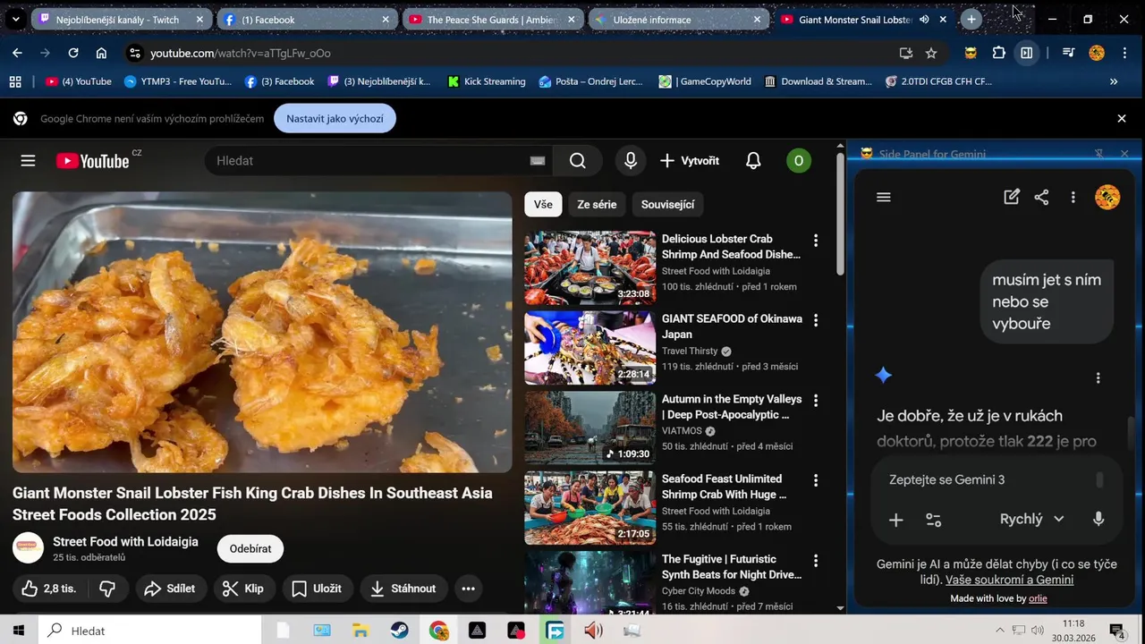The image size is (1145, 644).
Task: Show hidden system tray icons
Action: pyautogui.click(x=999, y=631)
